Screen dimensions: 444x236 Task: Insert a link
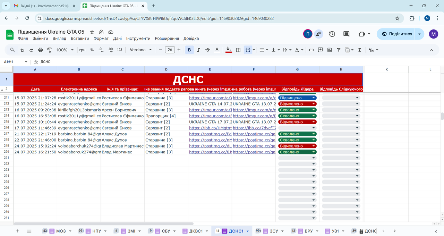[x=311, y=50]
